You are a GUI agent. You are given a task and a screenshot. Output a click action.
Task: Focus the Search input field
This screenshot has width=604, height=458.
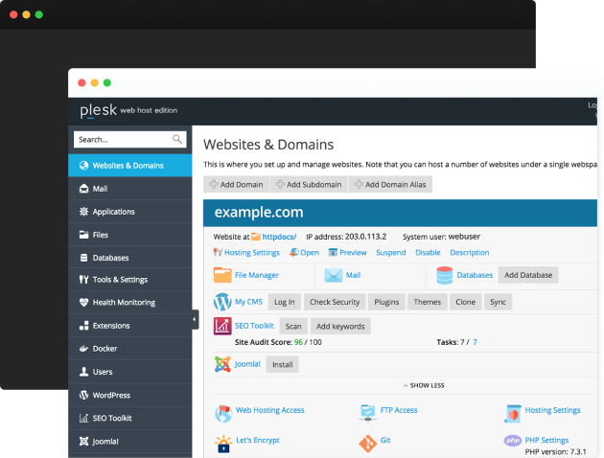(x=129, y=139)
